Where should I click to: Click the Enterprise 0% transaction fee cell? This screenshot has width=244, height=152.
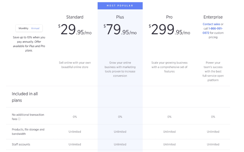point(213,117)
